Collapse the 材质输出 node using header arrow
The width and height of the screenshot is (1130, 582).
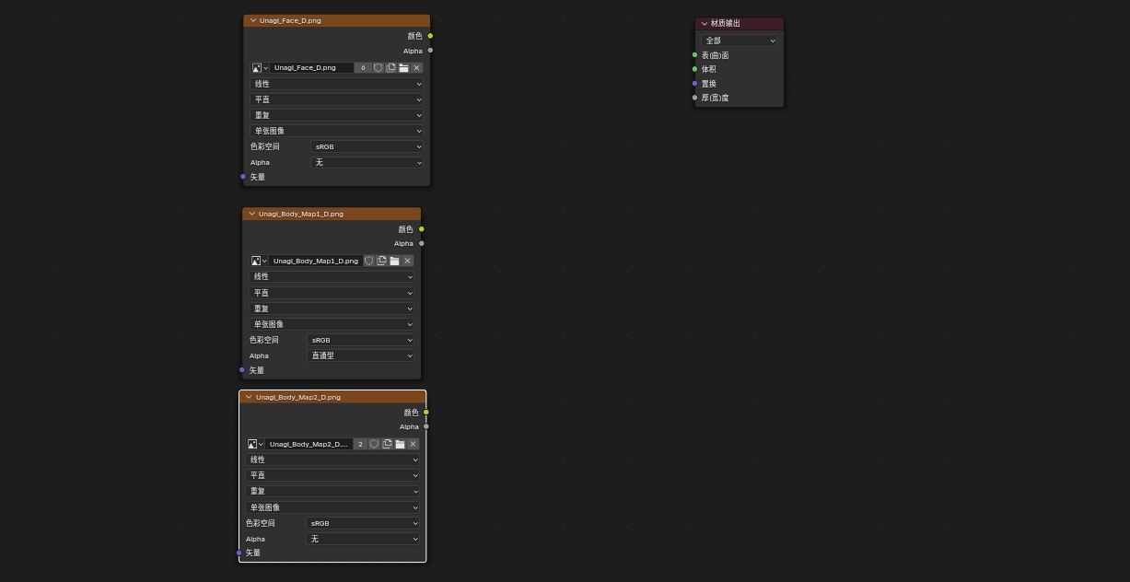point(705,23)
